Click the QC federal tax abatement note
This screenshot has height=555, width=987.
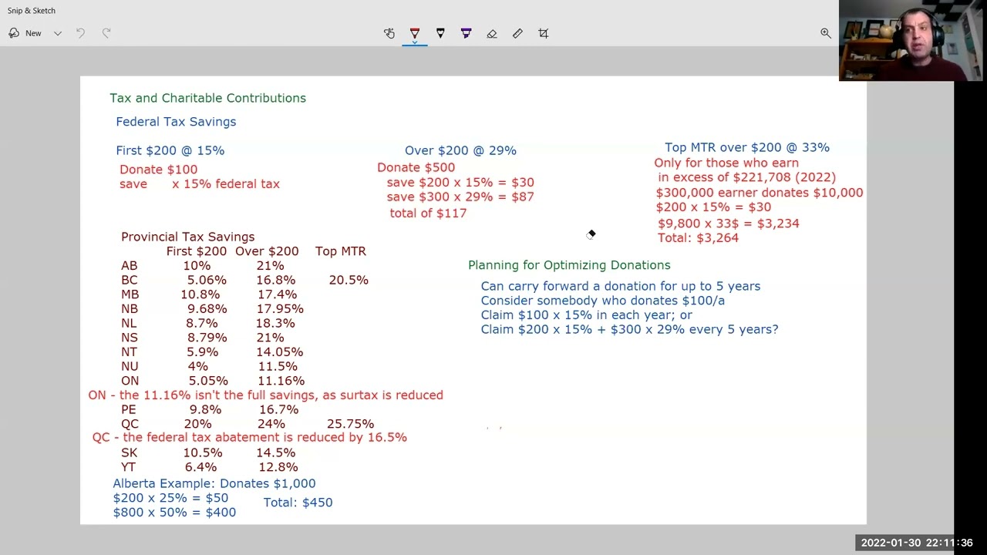[250, 437]
